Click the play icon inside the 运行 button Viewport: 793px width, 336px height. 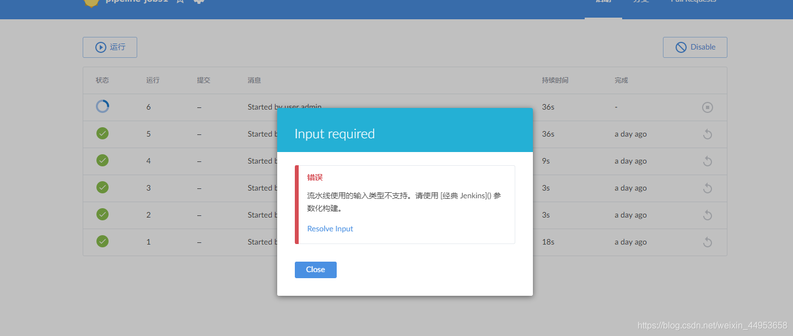click(100, 47)
